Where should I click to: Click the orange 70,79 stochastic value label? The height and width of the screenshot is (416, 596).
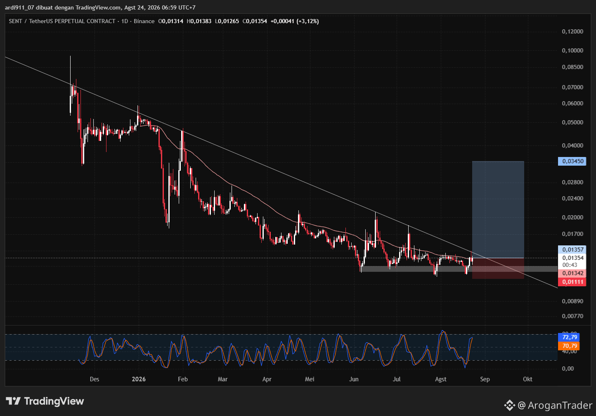pos(568,346)
